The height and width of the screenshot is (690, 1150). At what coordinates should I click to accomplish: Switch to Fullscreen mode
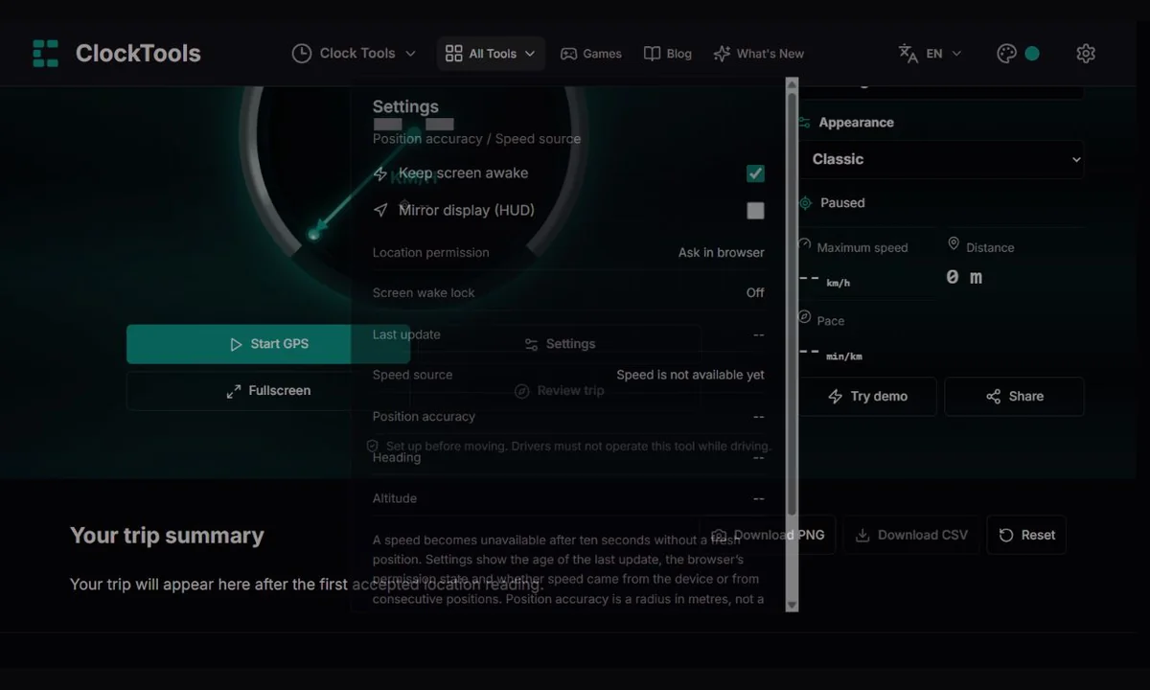pos(268,391)
